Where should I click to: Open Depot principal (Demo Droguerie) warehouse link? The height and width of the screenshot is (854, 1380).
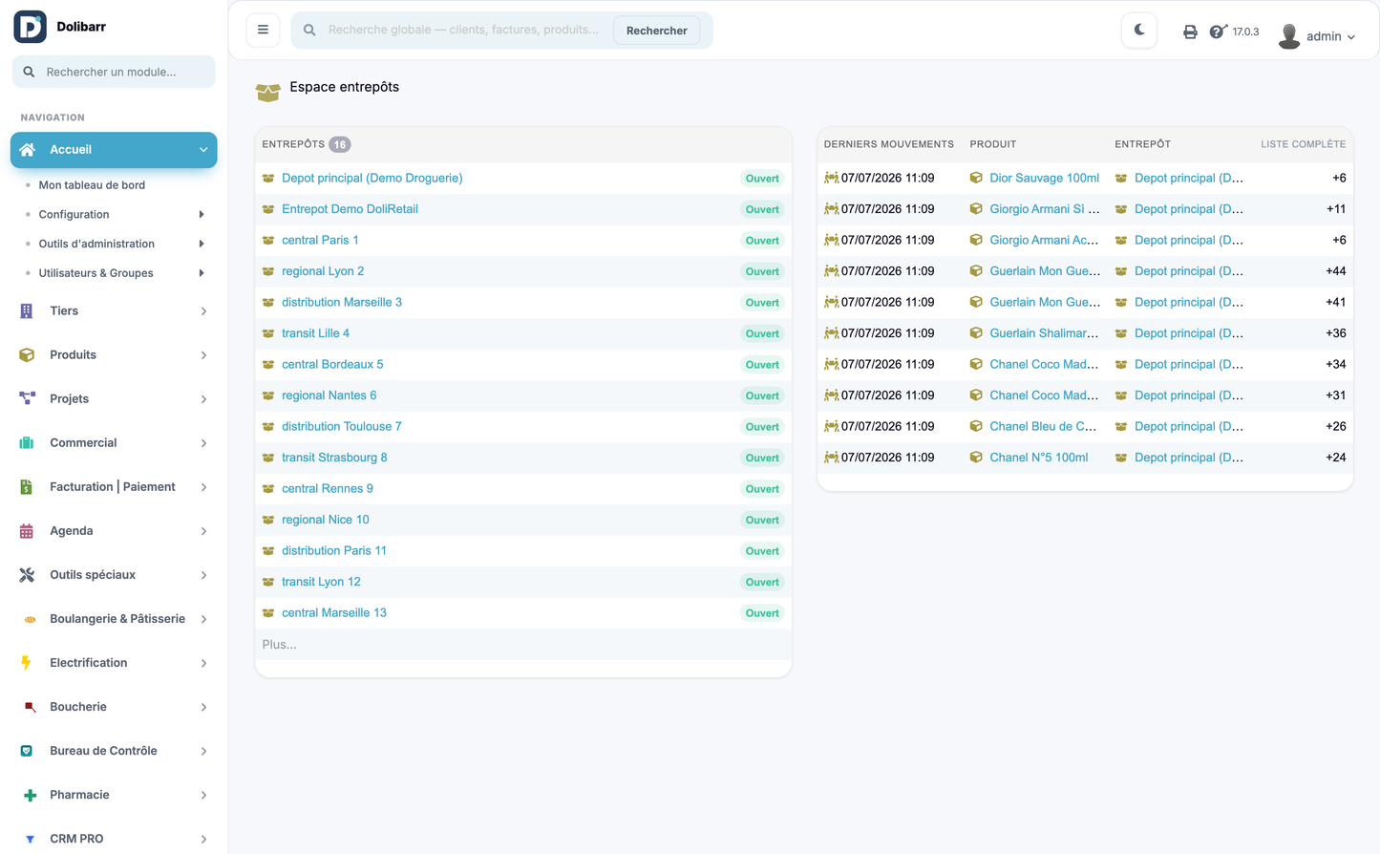[372, 178]
